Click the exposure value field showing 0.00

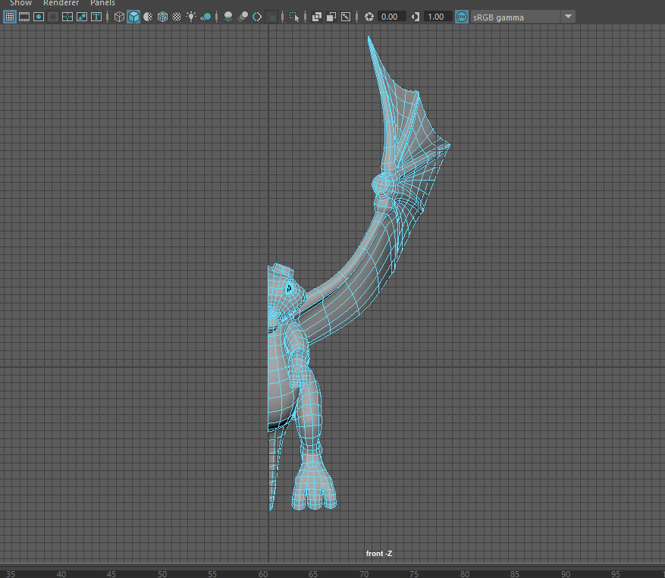390,17
